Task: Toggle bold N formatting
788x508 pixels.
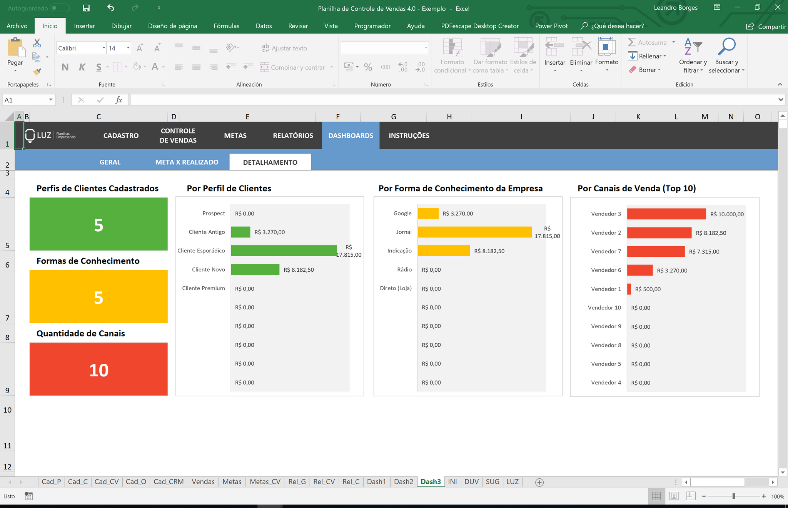Action: 65,67
